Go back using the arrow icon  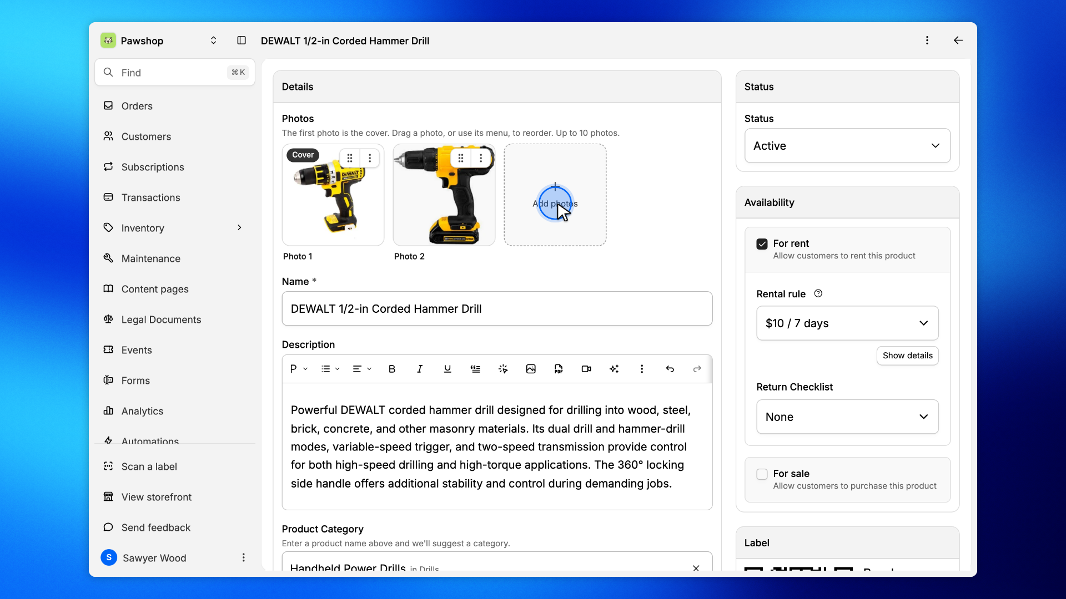point(958,40)
